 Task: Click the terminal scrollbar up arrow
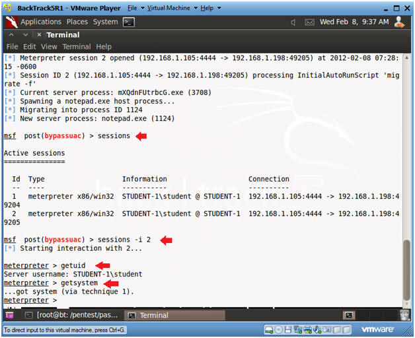click(406, 57)
